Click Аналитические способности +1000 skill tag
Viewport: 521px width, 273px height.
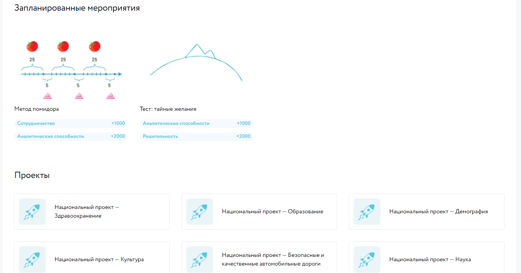point(196,123)
